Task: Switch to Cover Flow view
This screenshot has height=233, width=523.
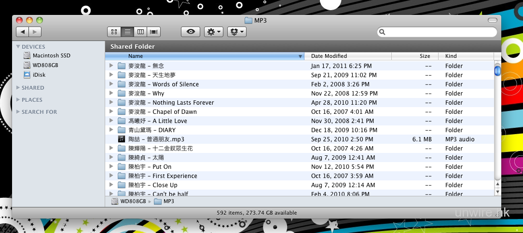Action: pos(154,32)
